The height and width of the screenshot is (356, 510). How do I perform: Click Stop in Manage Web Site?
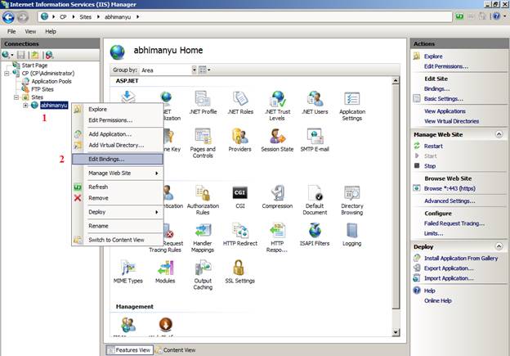coord(430,166)
